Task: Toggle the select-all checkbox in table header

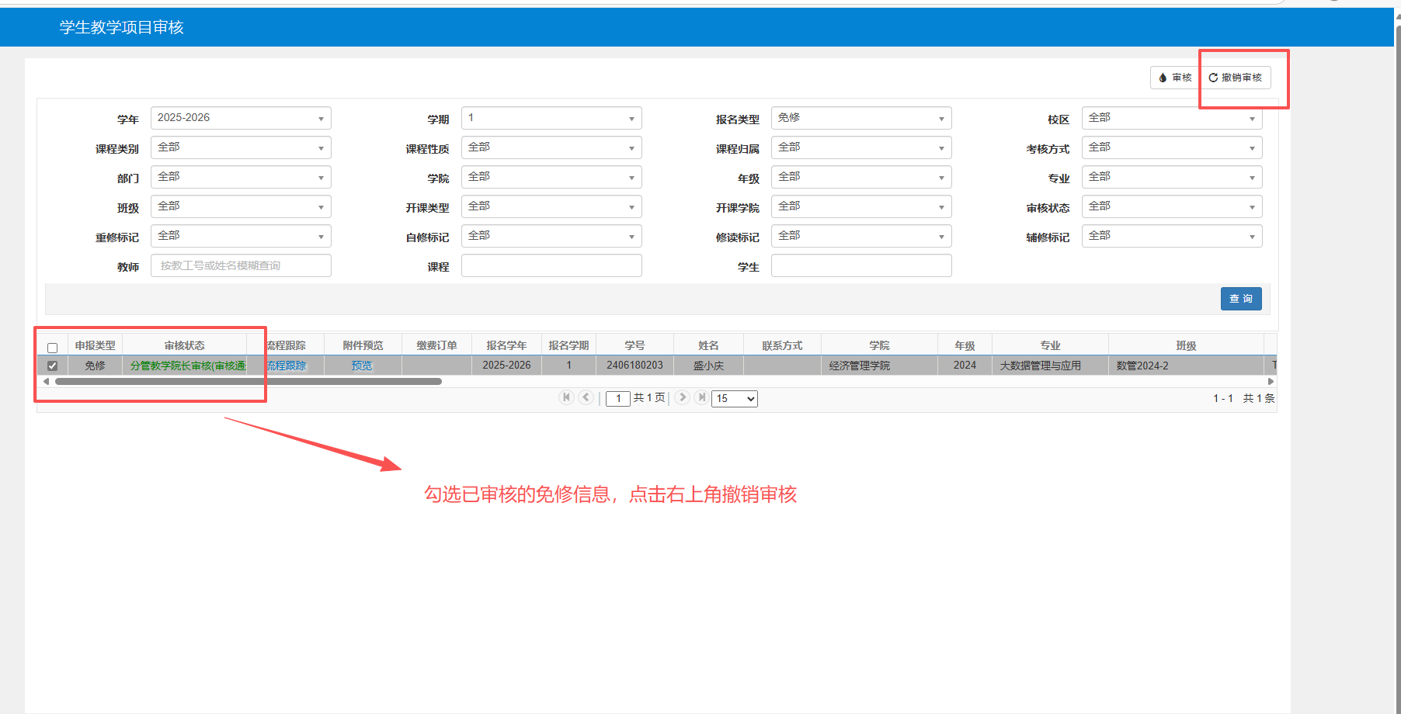Action: click(x=53, y=348)
